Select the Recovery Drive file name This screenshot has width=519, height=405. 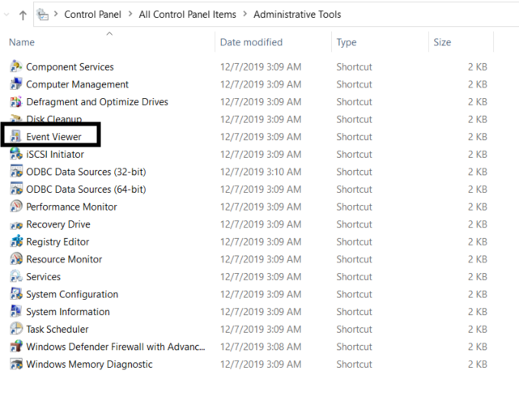click(x=58, y=224)
